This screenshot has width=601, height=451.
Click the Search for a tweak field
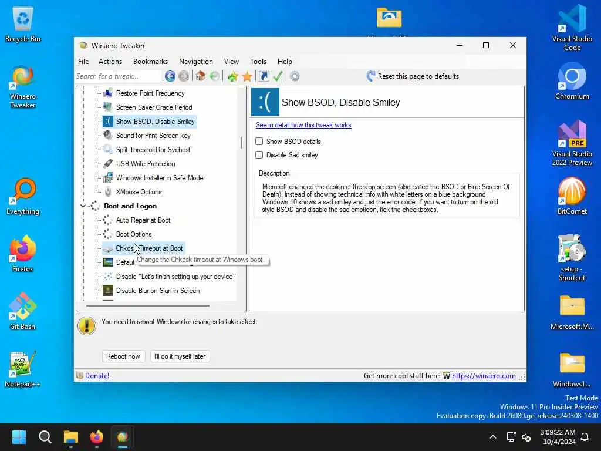118,76
